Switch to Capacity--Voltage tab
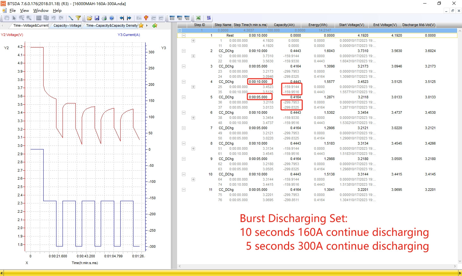462x276 pixels. click(67, 25)
